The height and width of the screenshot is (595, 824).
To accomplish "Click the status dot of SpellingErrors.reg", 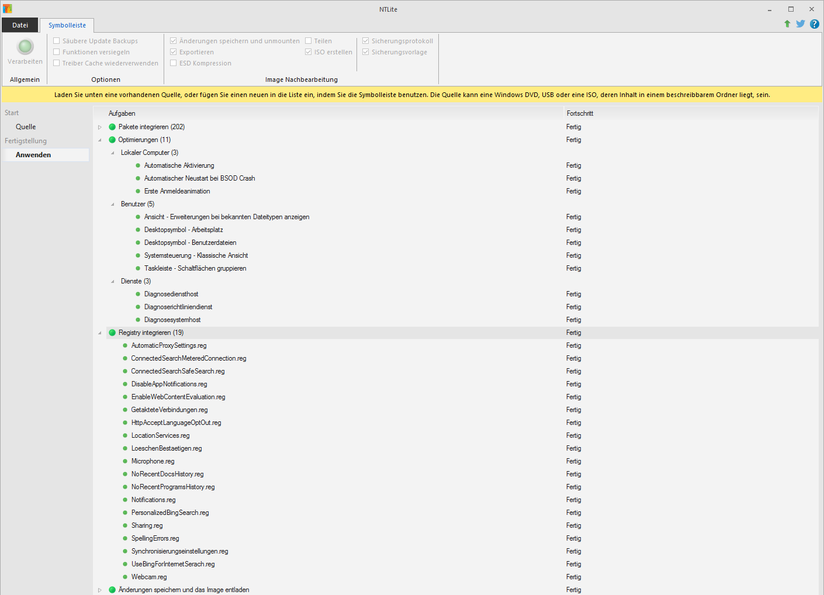I will 125,538.
